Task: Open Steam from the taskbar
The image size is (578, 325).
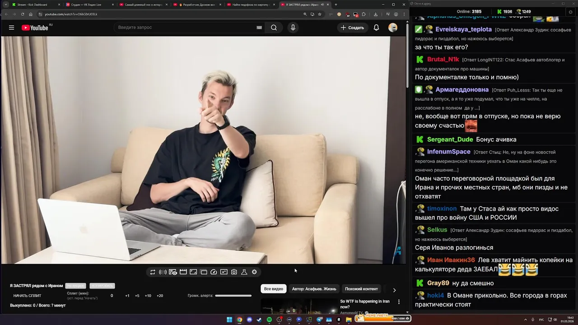Action: 259,320
